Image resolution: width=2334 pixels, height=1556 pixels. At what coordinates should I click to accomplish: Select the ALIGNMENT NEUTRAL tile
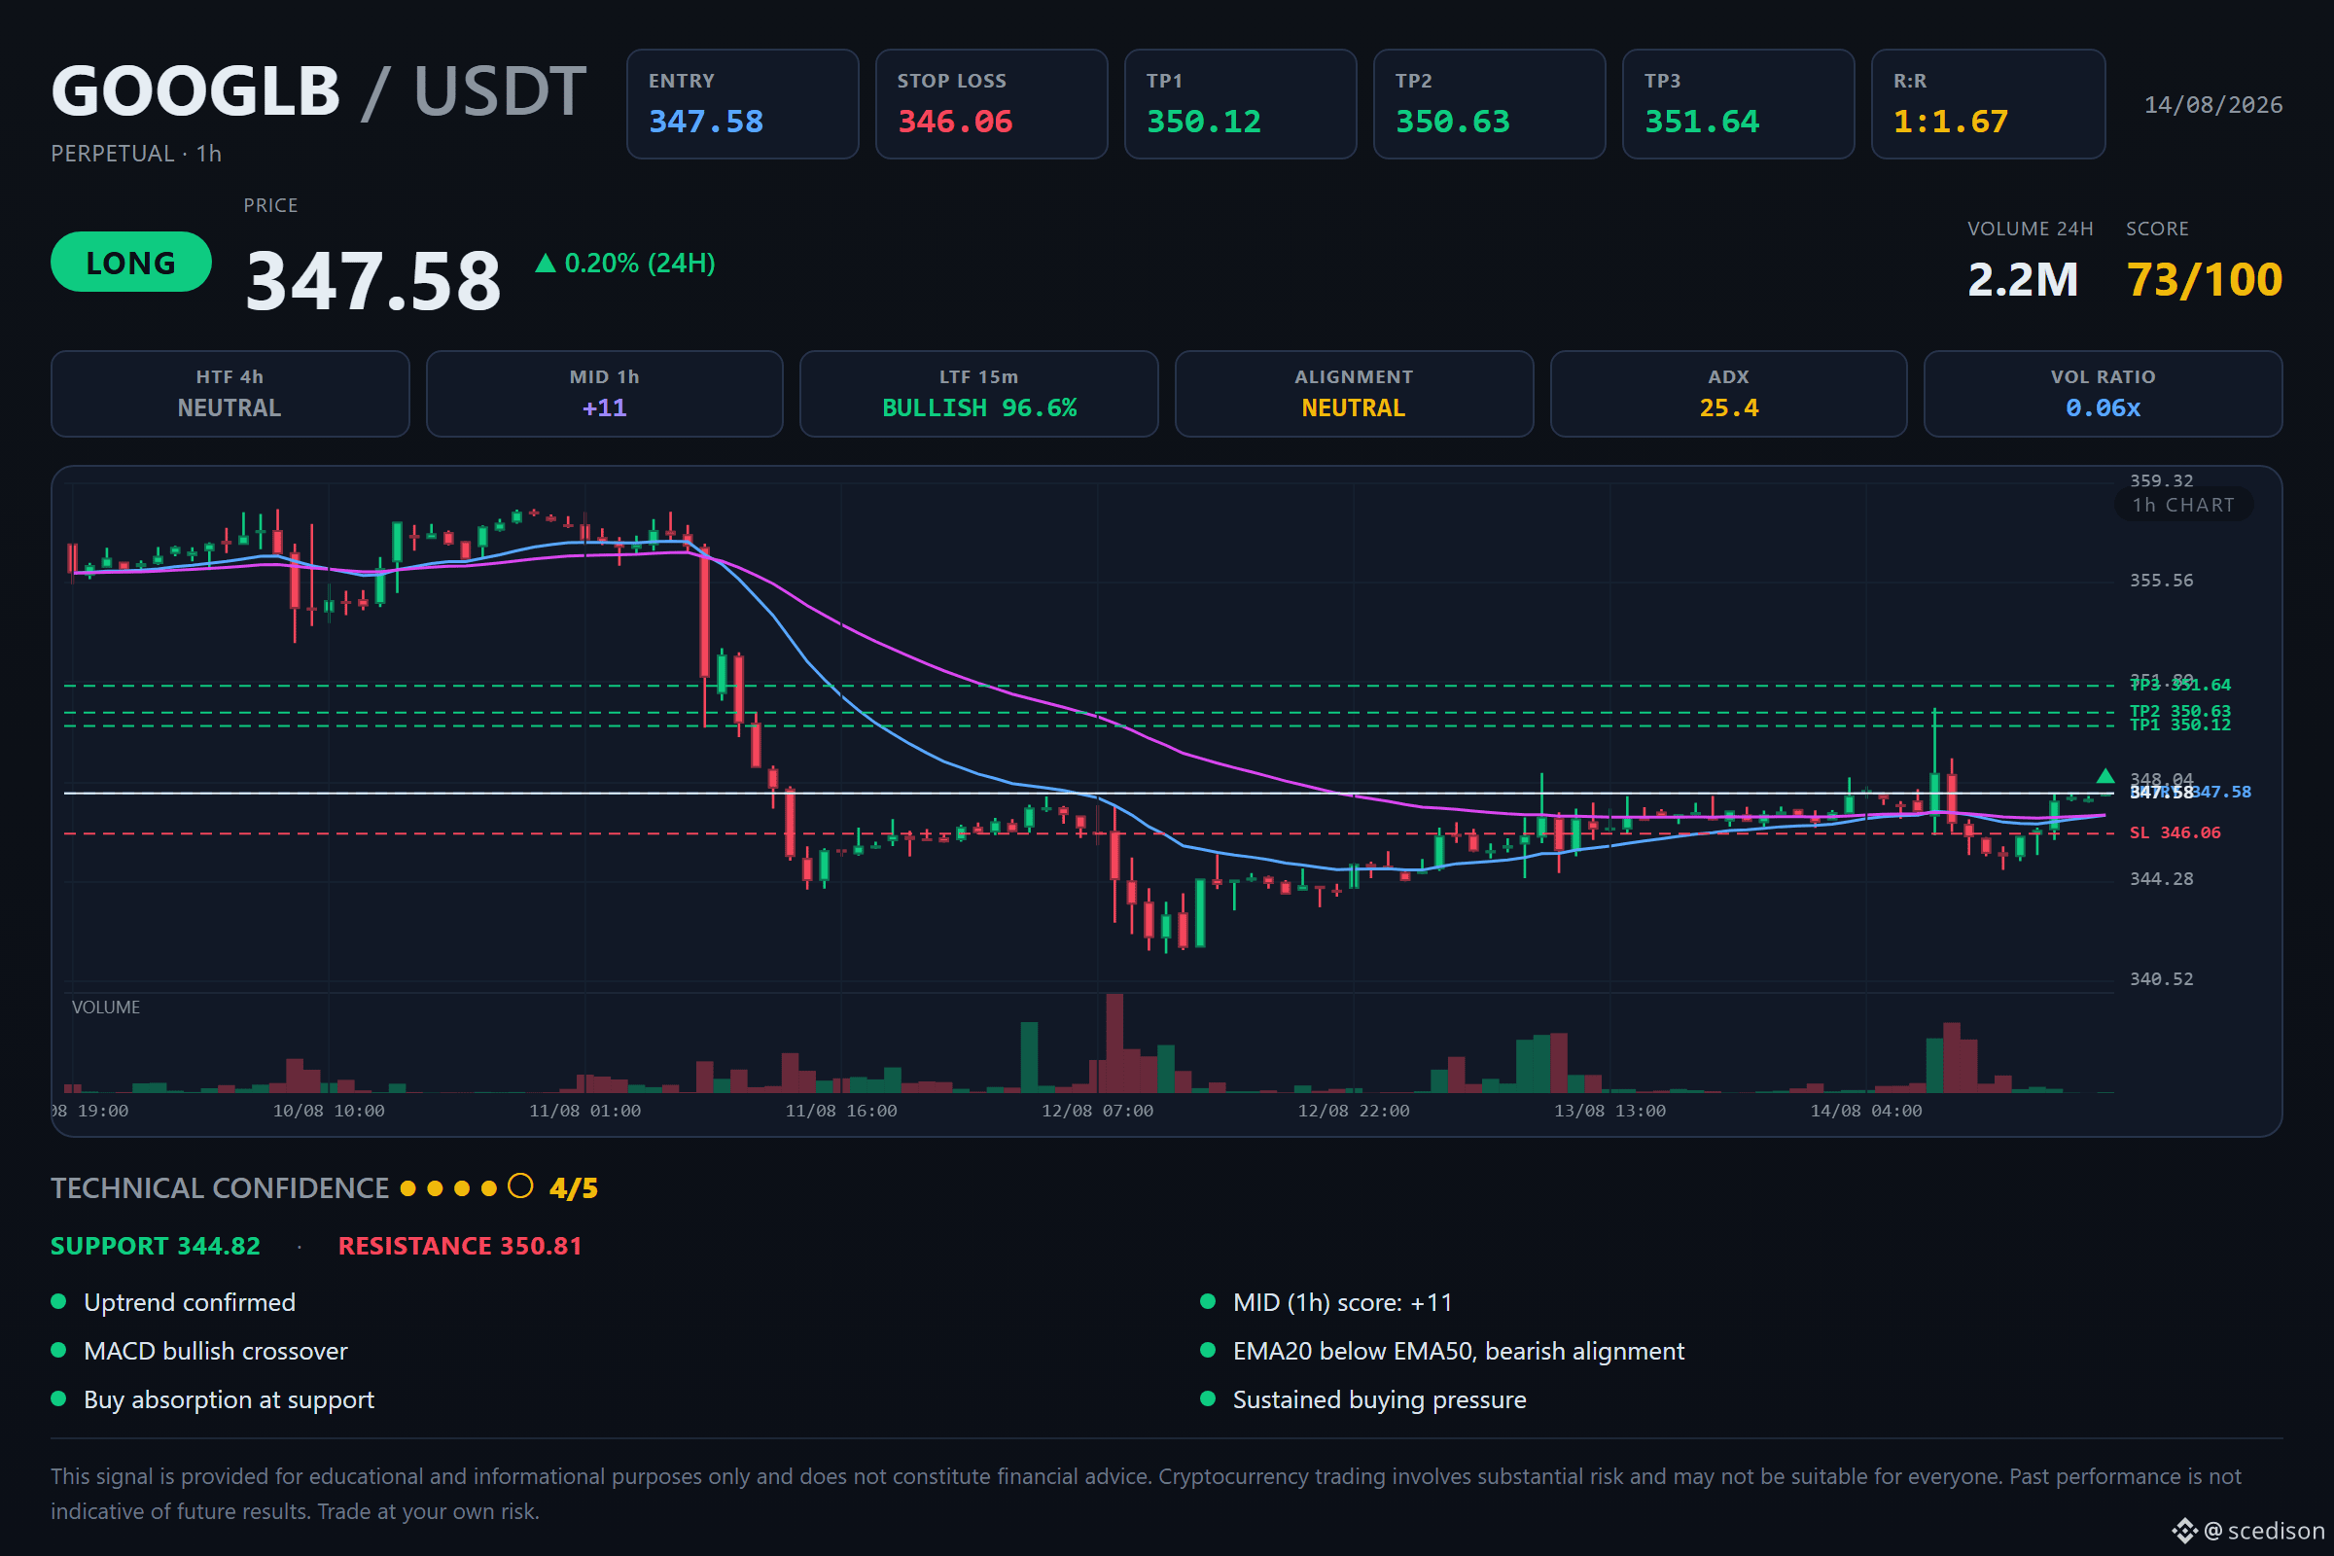[x=1354, y=394]
